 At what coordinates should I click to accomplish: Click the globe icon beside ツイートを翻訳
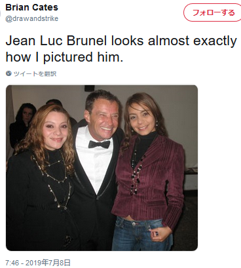coord(9,73)
